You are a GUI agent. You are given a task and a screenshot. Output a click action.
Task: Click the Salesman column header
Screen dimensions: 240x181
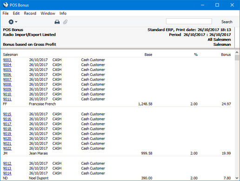tap(10, 55)
